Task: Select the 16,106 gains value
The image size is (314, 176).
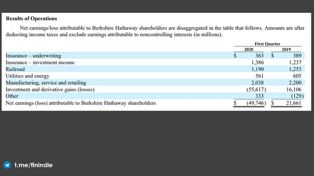Action: click(x=294, y=90)
